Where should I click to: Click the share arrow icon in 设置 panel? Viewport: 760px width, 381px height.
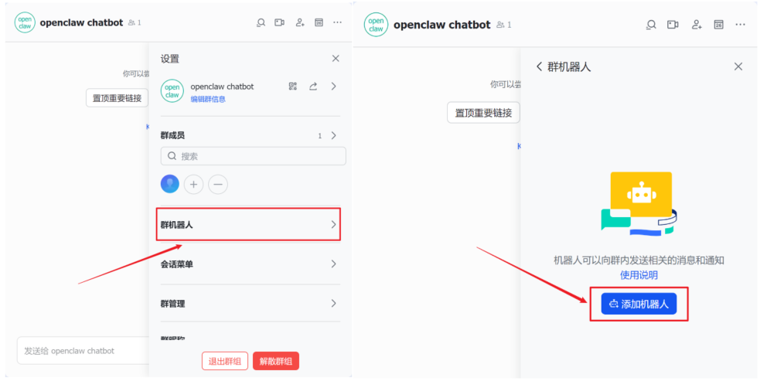click(x=313, y=87)
